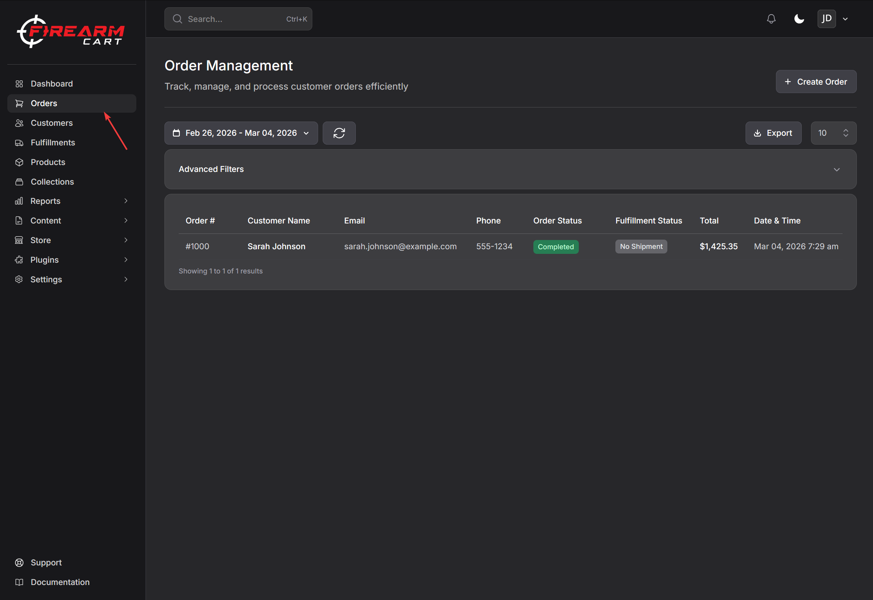Click the Orders cart icon
The image size is (873, 600).
[x=19, y=103]
